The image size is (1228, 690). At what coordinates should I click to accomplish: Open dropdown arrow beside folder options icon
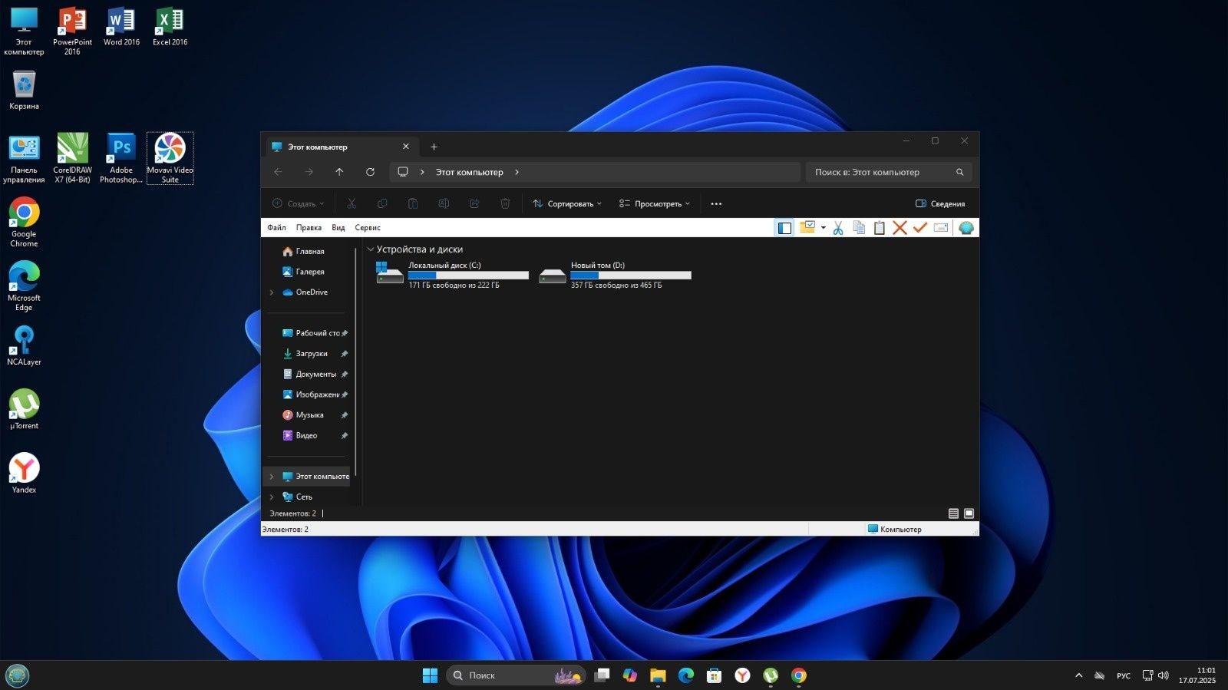[x=823, y=228]
